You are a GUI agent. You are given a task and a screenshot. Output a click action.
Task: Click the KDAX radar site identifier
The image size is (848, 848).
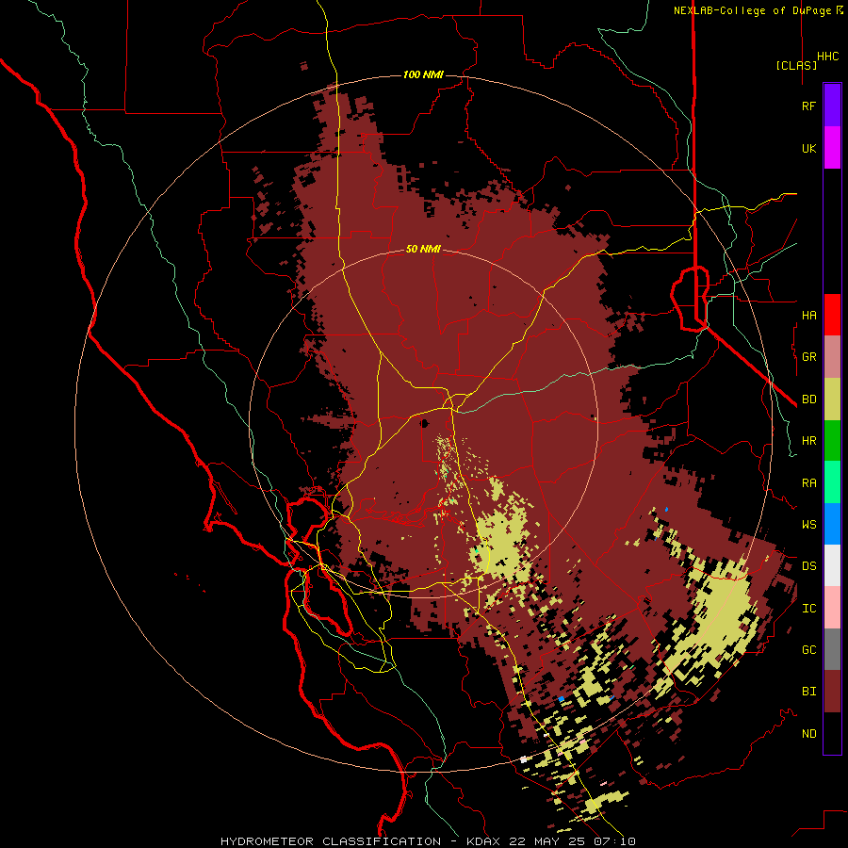click(x=483, y=841)
